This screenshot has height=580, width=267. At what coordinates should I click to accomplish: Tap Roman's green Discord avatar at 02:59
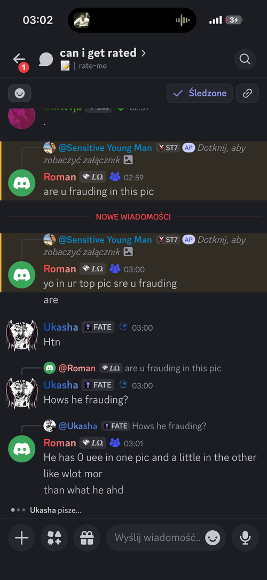22,183
